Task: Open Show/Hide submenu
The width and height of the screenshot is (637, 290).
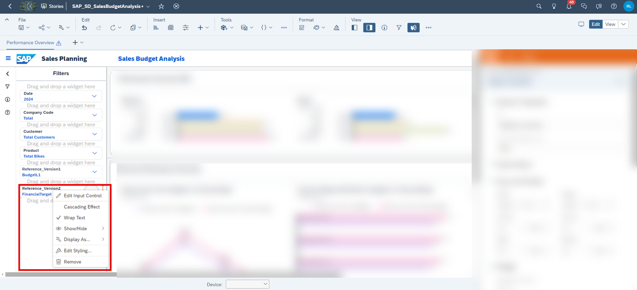Action: 80,229
